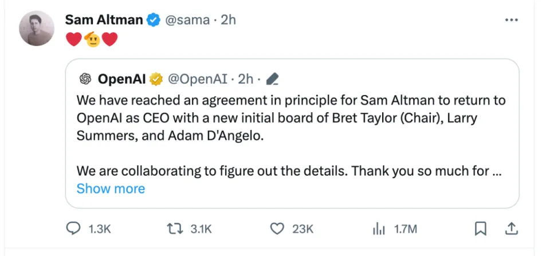Open the three-dot more options menu
Viewport: 550px width, 256px height.
(510, 19)
